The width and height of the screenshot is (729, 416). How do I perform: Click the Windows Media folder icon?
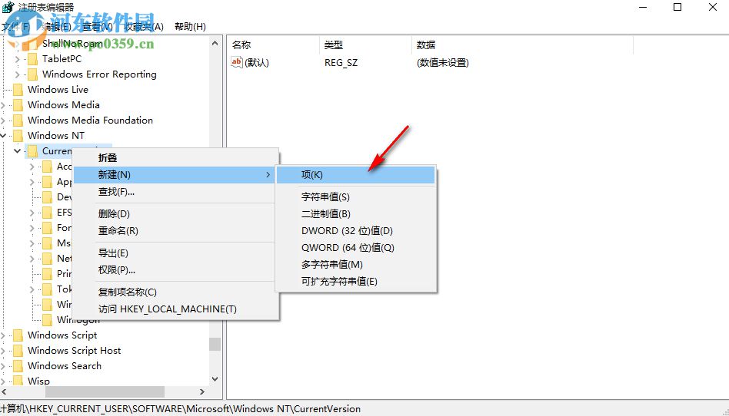(x=18, y=105)
